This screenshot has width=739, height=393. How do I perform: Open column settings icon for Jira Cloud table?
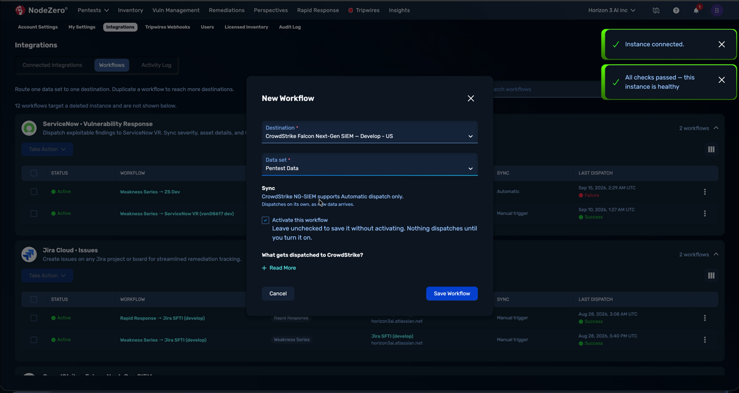[x=711, y=276]
